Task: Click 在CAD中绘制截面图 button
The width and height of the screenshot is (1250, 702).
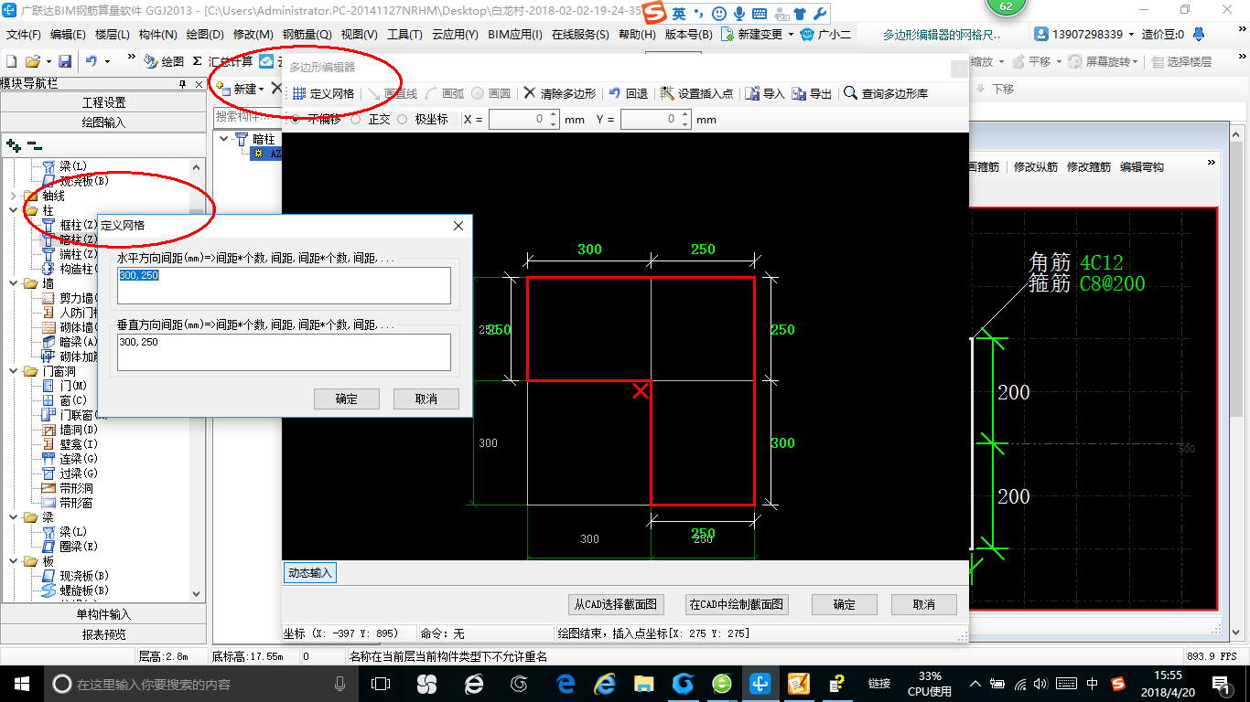Action: pos(737,604)
